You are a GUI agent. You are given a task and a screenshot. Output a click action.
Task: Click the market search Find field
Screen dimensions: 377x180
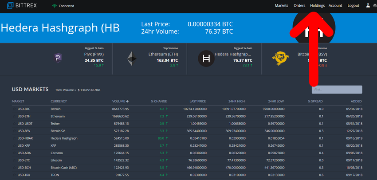[x=337, y=90]
